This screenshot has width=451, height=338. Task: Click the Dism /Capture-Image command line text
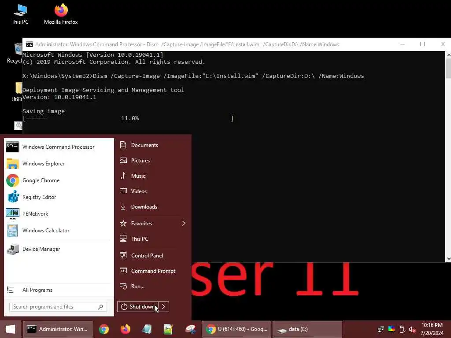click(x=229, y=76)
